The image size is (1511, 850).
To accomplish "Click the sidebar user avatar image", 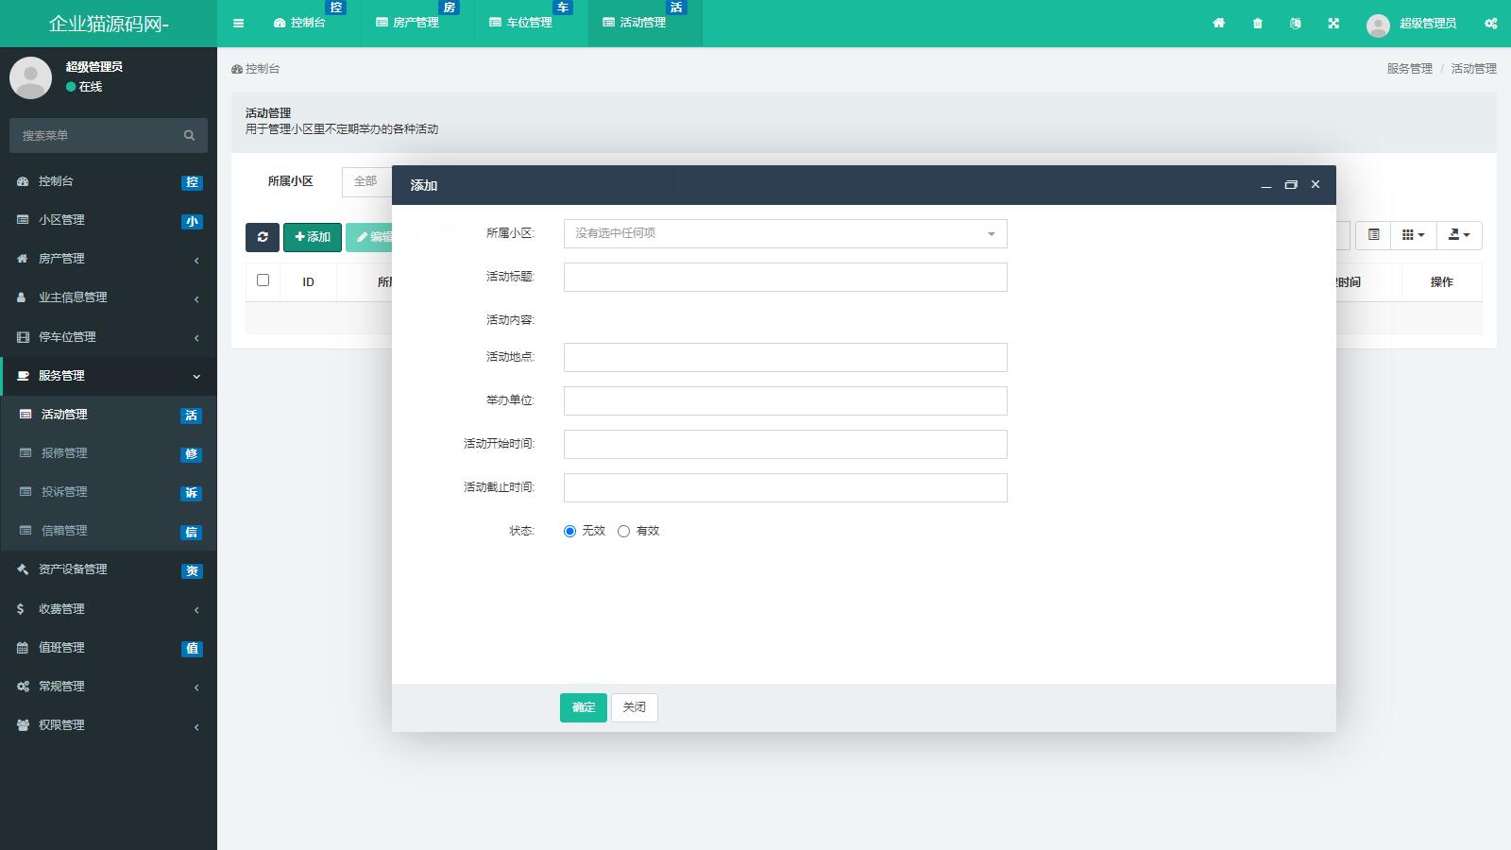I will 30,77.
